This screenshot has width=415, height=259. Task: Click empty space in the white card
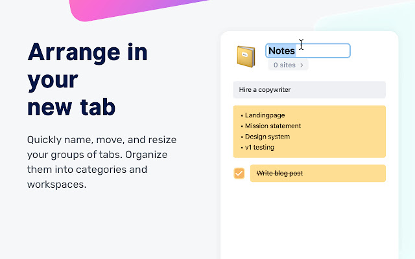pyautogui.click(x=309, y=220)
